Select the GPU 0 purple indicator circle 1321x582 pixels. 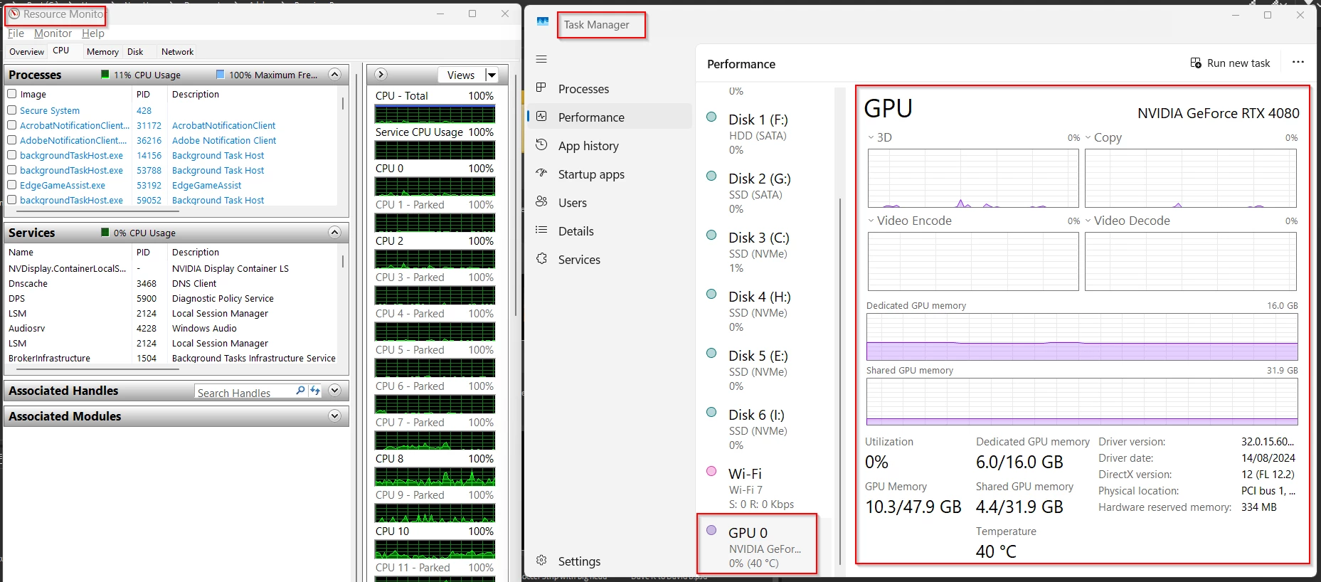click(x=711, y=530)
